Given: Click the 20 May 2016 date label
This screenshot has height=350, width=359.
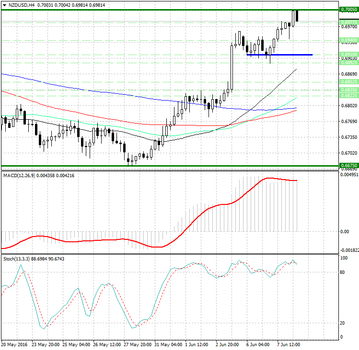Looking at the screenshot, I should click(x=14, y=345).
